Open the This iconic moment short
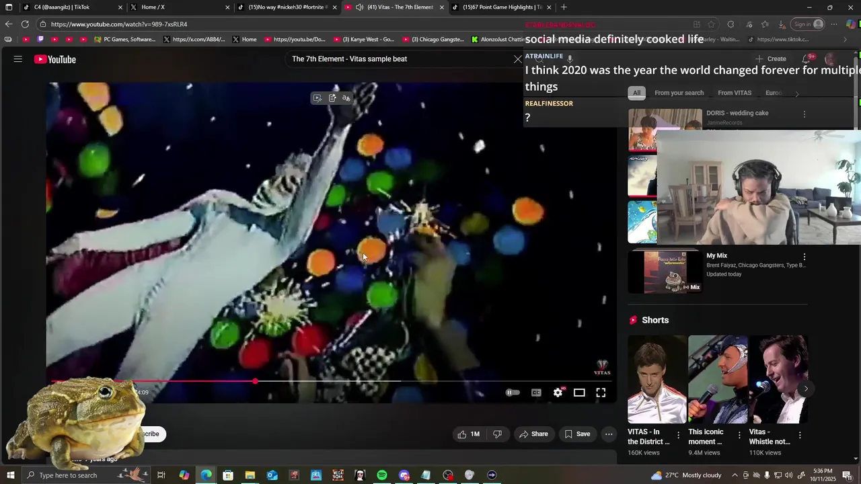Screen dimensions: 861x484 [x=718, y=380]
